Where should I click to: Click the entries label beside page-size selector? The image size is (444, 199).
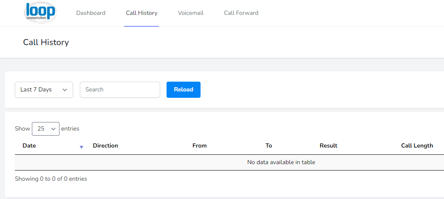70,129
